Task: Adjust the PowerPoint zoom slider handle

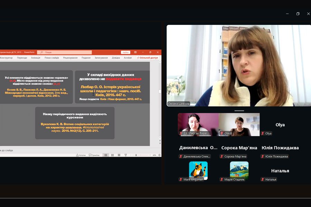Action: pyautogui.click(x=136, y=155)
